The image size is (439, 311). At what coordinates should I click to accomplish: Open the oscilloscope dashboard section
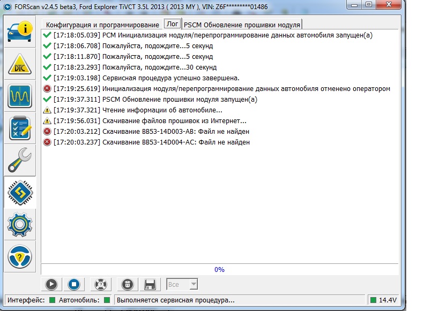point(20,97)
